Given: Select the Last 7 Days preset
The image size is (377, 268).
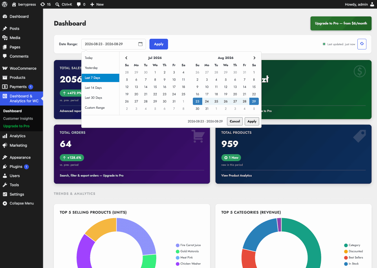Looking at the screenshot, I should (x=101, y=78).
